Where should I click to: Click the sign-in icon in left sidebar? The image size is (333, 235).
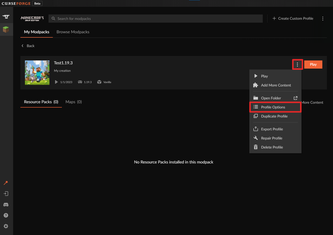[x=6, y=193]
